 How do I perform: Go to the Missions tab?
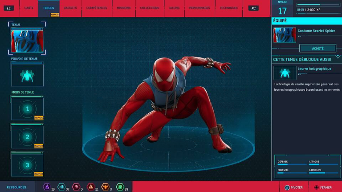tap(124, 8)
